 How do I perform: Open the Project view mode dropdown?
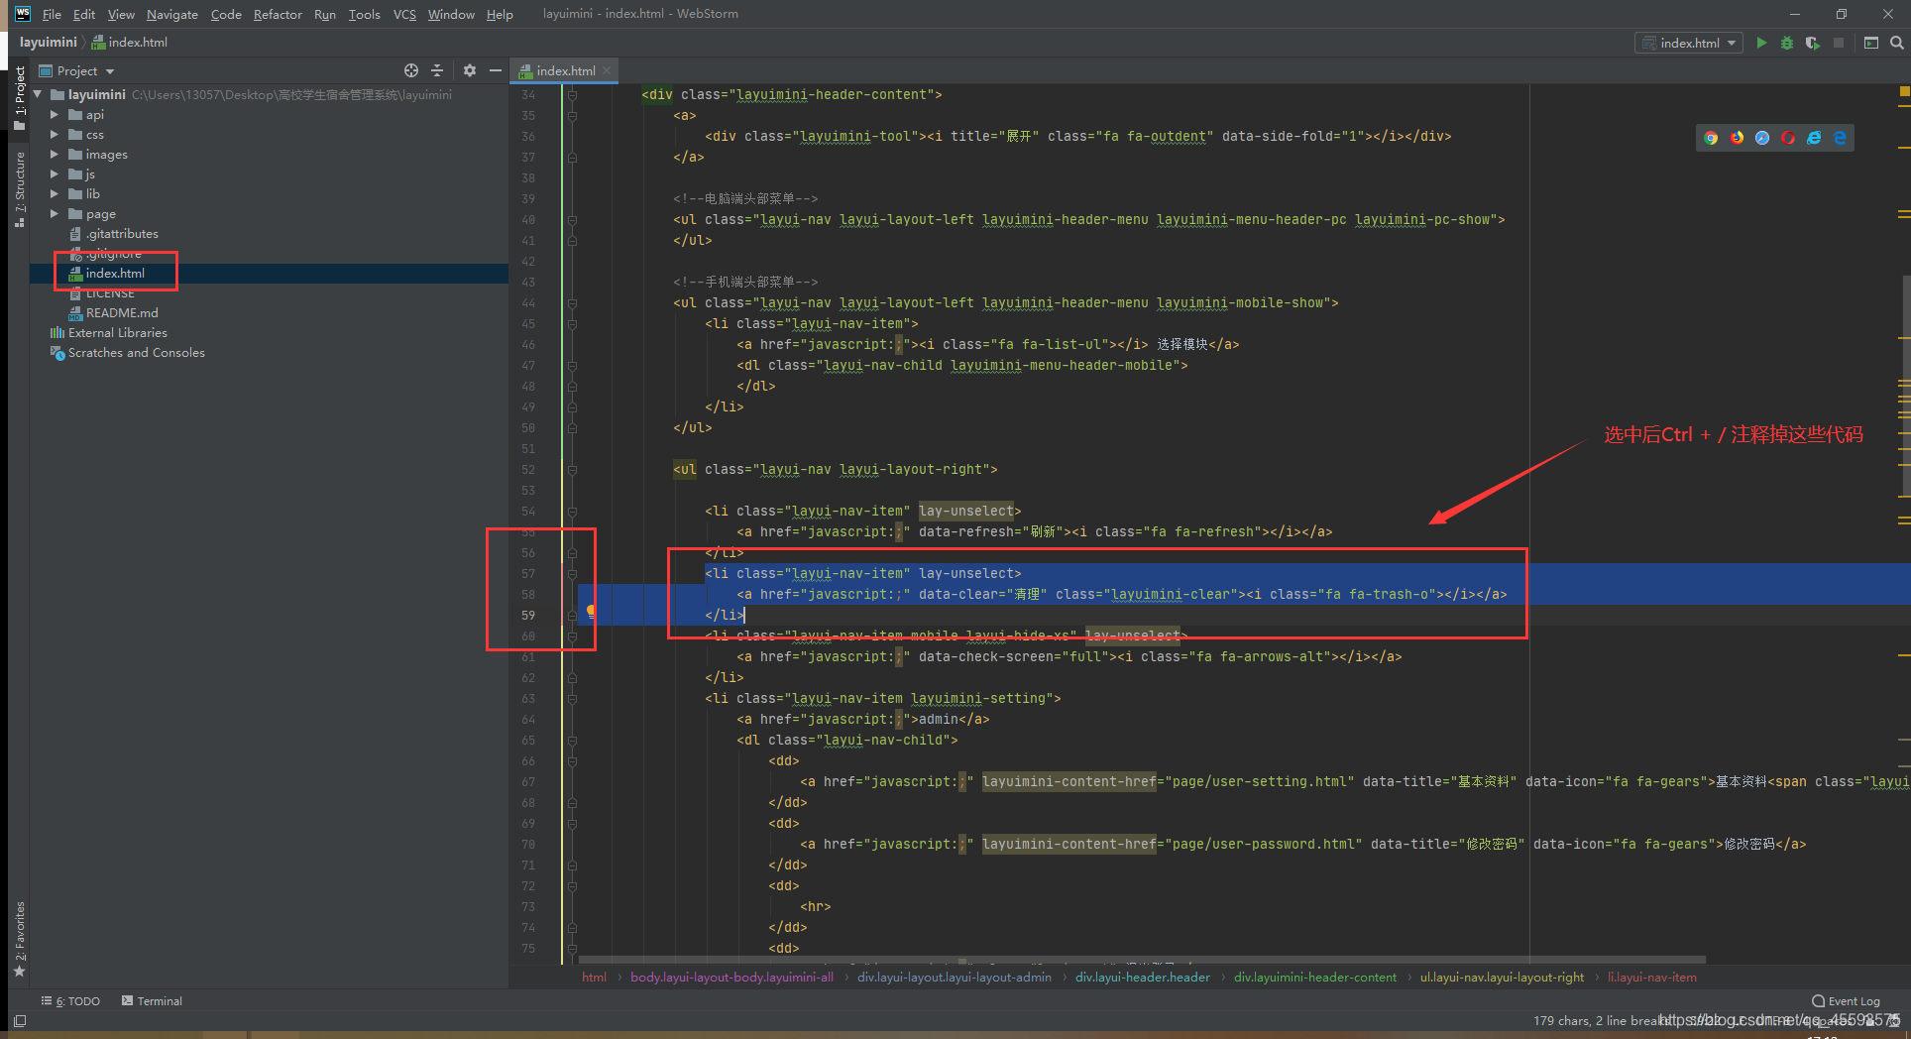tap(76, 70)
